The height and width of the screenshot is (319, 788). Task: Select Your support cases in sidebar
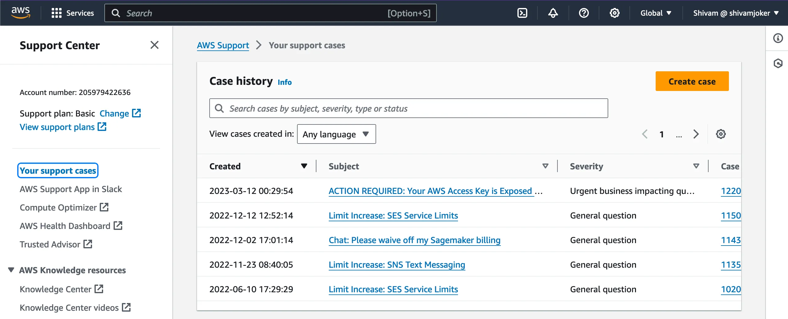[x=58, y=171]
